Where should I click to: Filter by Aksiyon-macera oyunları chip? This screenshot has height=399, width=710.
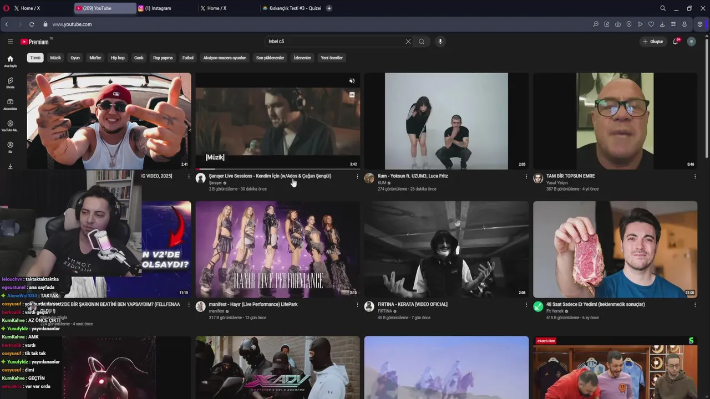coord(225,58)
